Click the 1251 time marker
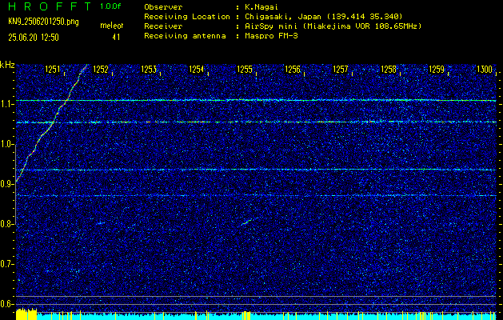The width and height of the screenshot is (503, 320). [52, 70]
